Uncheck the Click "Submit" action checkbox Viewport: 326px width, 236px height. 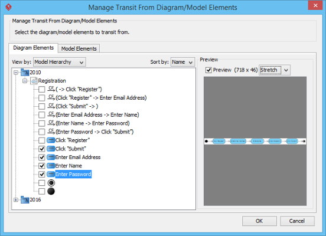click(42, 149)
